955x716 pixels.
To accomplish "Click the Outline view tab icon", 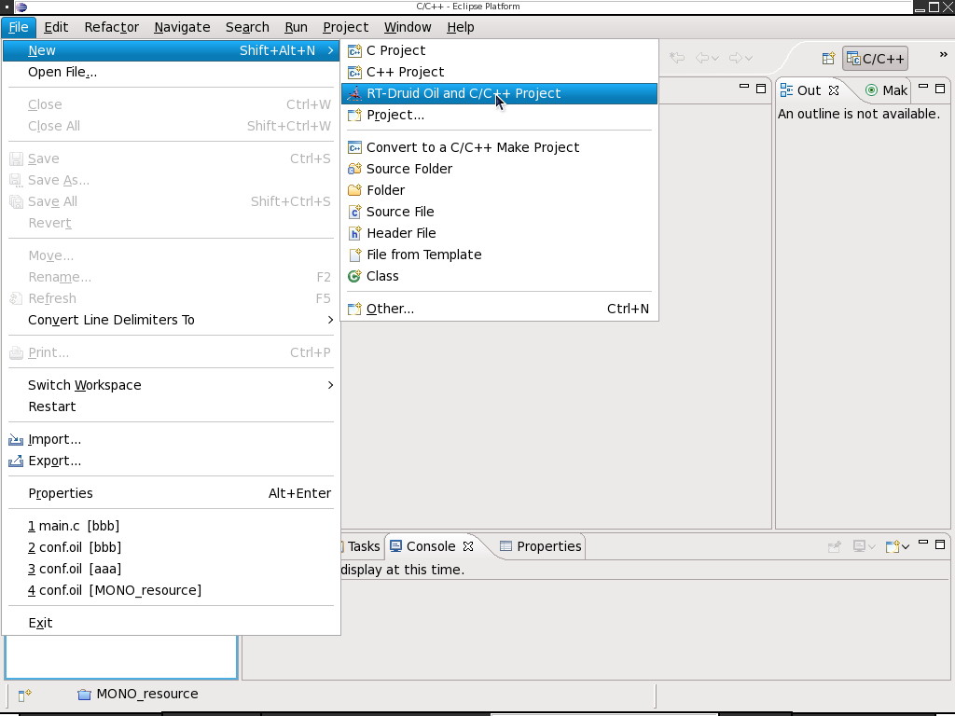I will click(x=786, y=90).
